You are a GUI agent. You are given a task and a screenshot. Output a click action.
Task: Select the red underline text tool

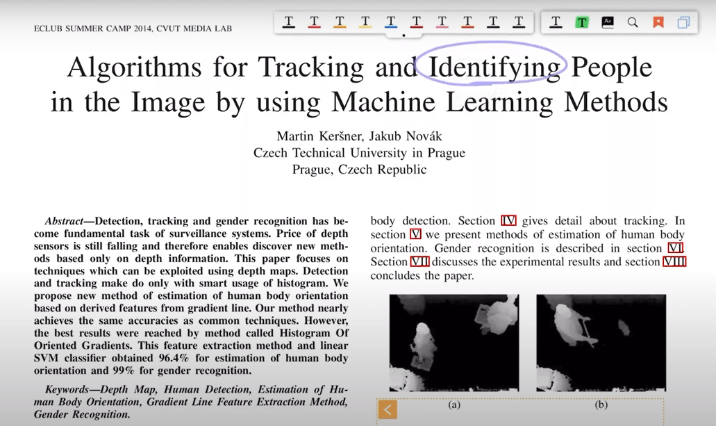314,22
